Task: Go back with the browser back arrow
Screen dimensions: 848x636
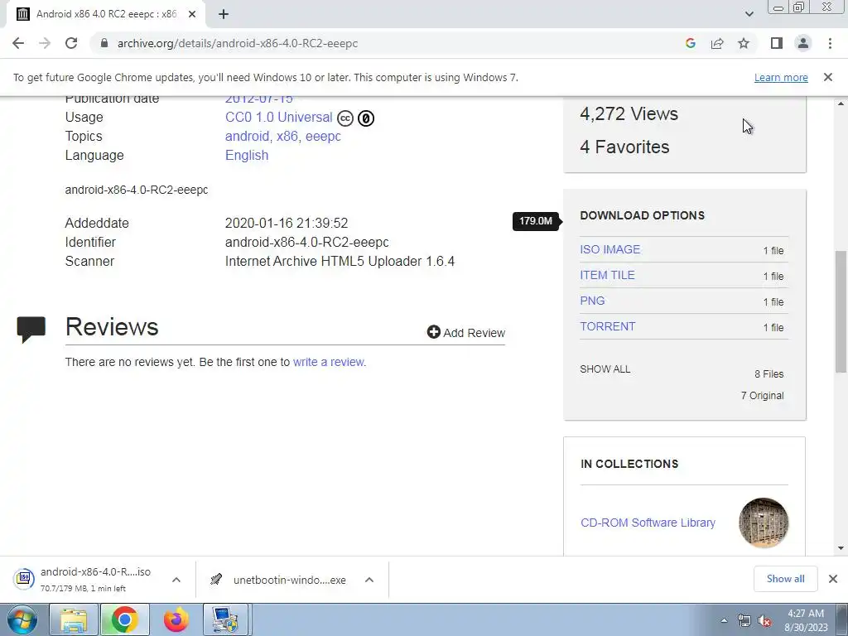Action: (18, 43)
